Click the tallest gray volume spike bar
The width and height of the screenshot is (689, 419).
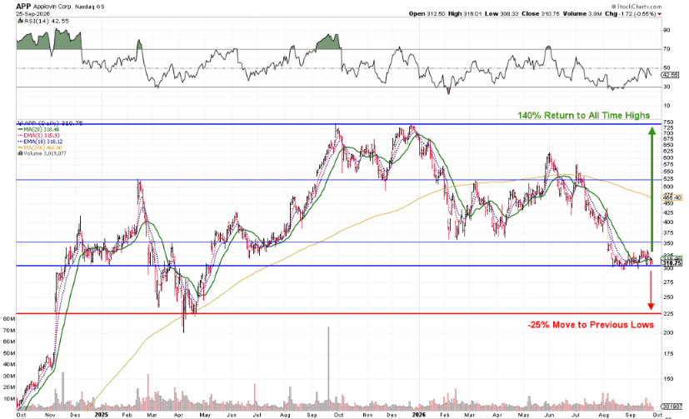pyautogui.click(x=328, y=368)
